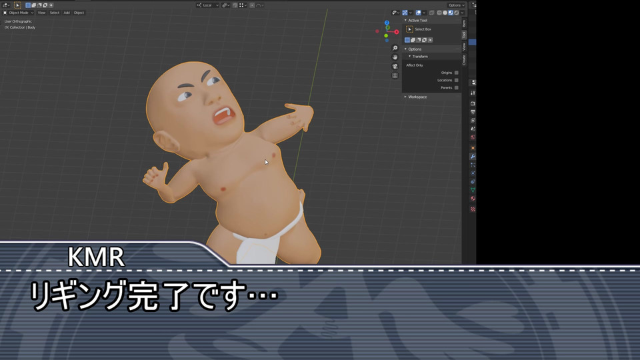Choose Set New selection mode in top header
The image size is (640, 360).
point(28,5)
